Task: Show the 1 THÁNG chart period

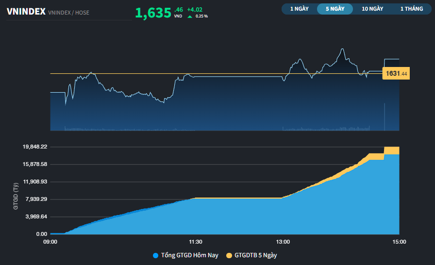Action: tap(411, 9)
